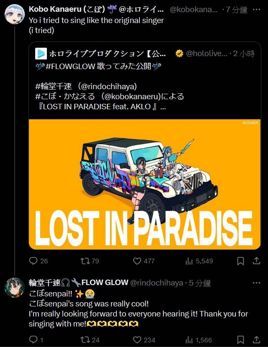Open more options on Rindo Chihaya's reply
The width and height of the screenshot is (268, 347).
[x=256, y=283]
